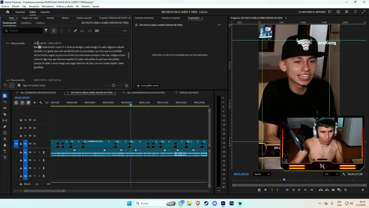Screen dimensions: 369x208
Task: Open the Ajustar zoom level dropdown
Action: 262,174
